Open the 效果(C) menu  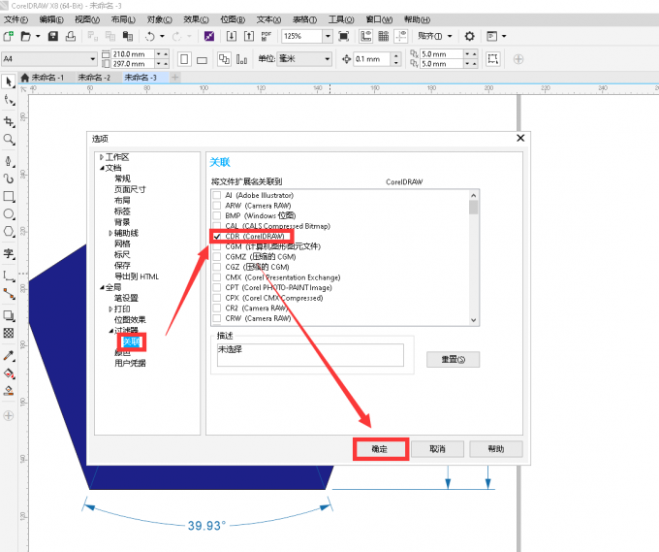(x=196, y=19)
